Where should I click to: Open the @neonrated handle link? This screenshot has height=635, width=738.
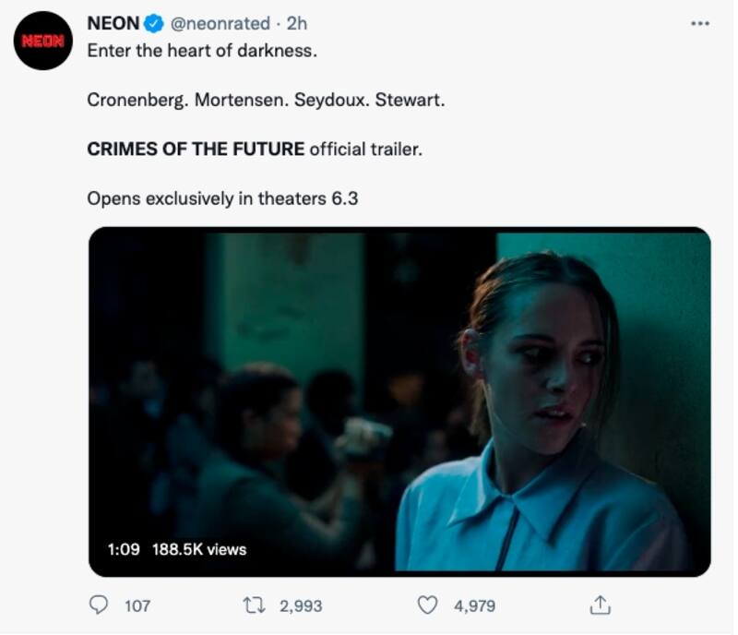pyautogui.click(x=220, y=24)
